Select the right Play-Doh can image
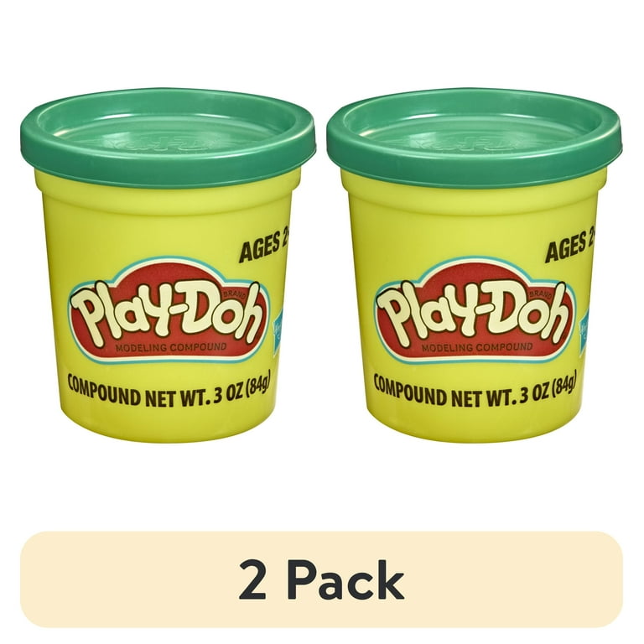This screenshot has height=644, width=644. click(x=475, y=266)
